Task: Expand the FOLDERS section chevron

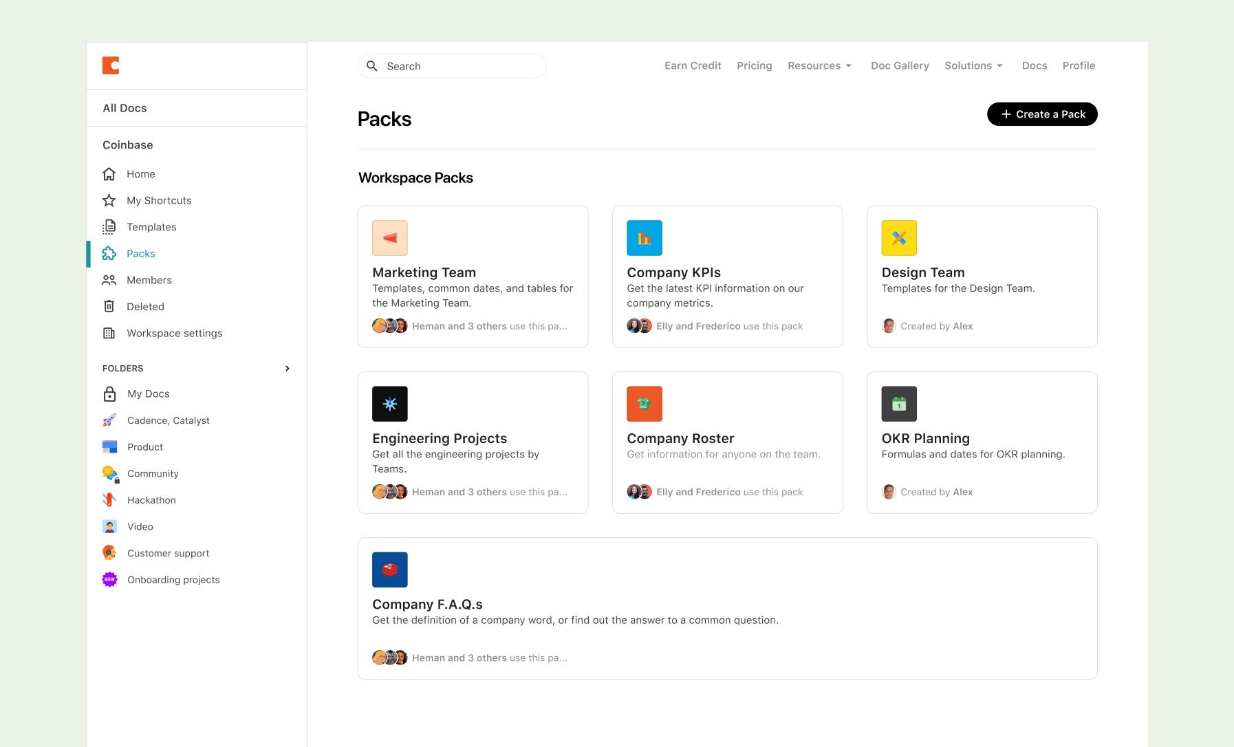Action: click(288, 369)
